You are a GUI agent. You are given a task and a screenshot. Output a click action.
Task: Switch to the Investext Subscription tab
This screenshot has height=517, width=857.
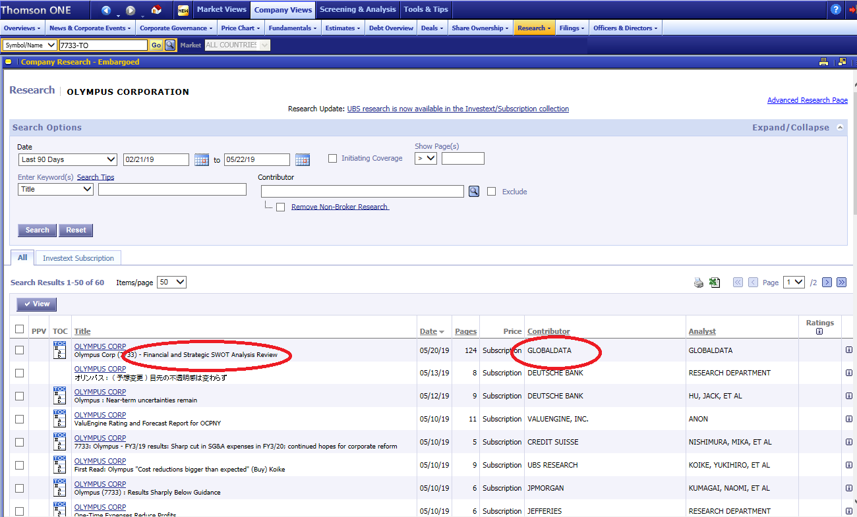coord(78,258)
